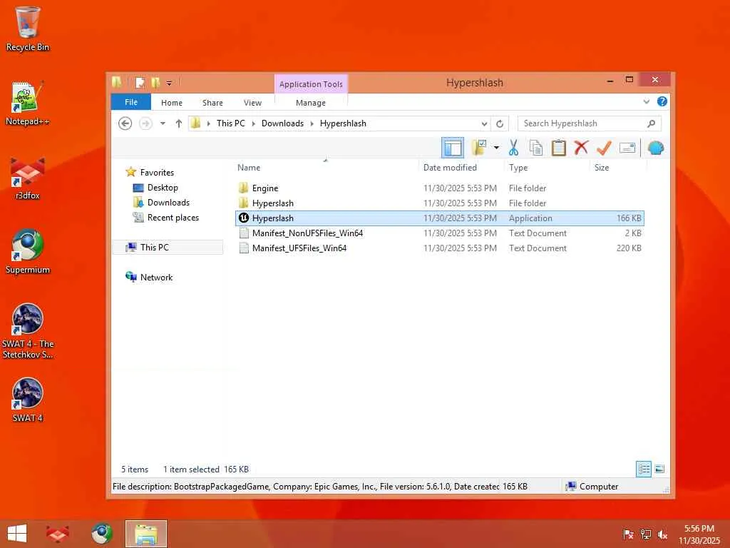
Task: Select the Recycle Bin desktop icon
Action: [27, 29]
